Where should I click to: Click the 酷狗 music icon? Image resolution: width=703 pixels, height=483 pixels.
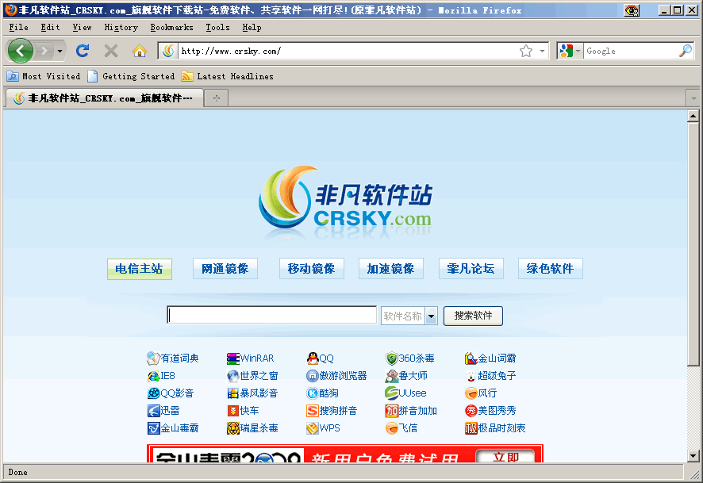[313, 393]
